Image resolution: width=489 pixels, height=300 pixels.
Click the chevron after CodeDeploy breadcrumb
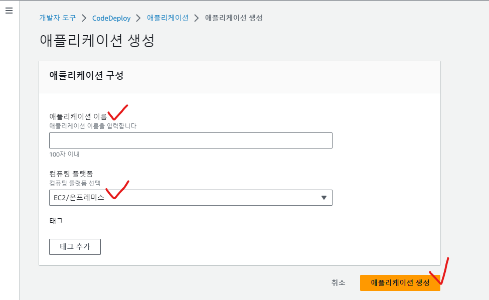click(138, 18)
